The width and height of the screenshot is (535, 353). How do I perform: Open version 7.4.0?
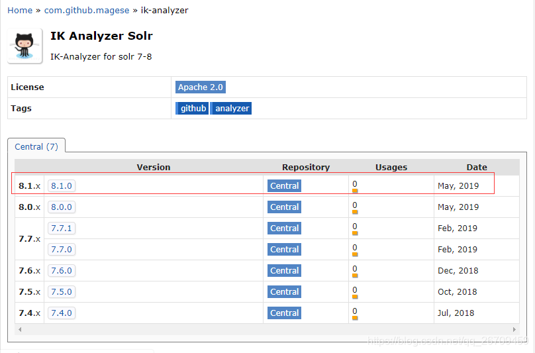62,313
